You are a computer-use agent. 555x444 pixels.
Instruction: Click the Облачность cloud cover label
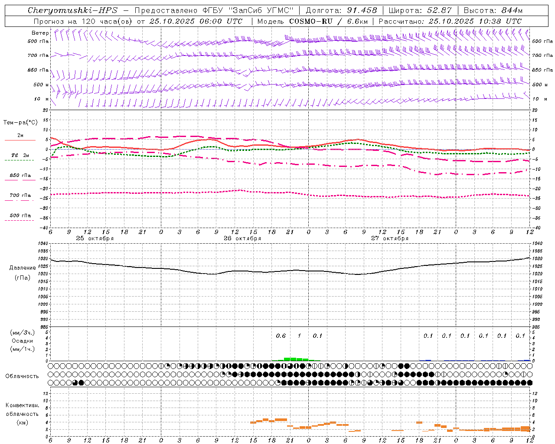click(x=22, y=376)
